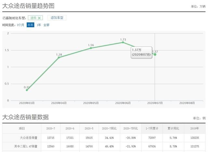Click the 2020年05月 data point at 1.56

[x=91, y=48]
